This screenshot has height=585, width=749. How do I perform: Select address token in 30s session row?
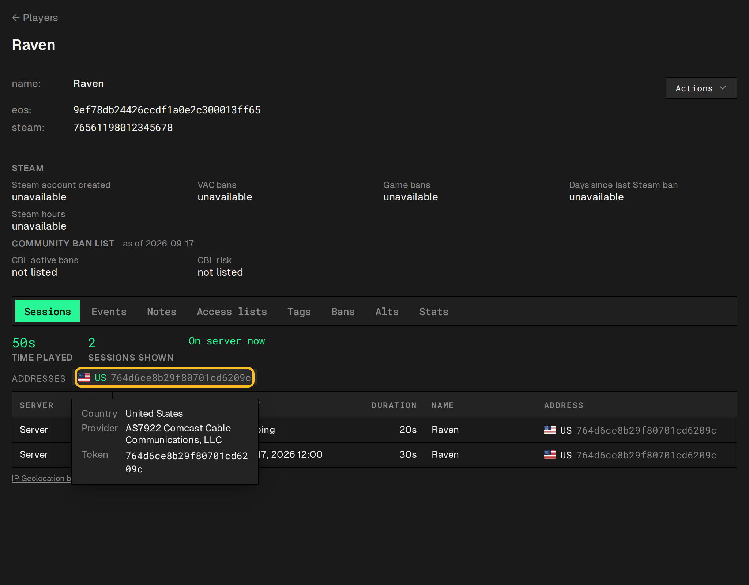pos(646,455)
